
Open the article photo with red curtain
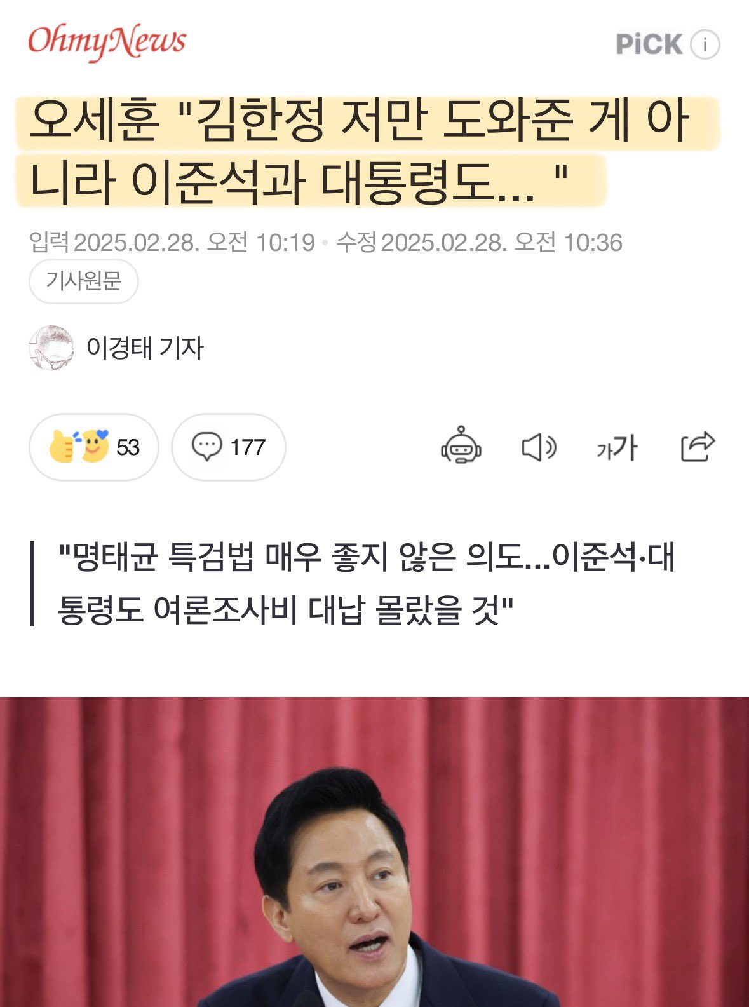point(374,852)
